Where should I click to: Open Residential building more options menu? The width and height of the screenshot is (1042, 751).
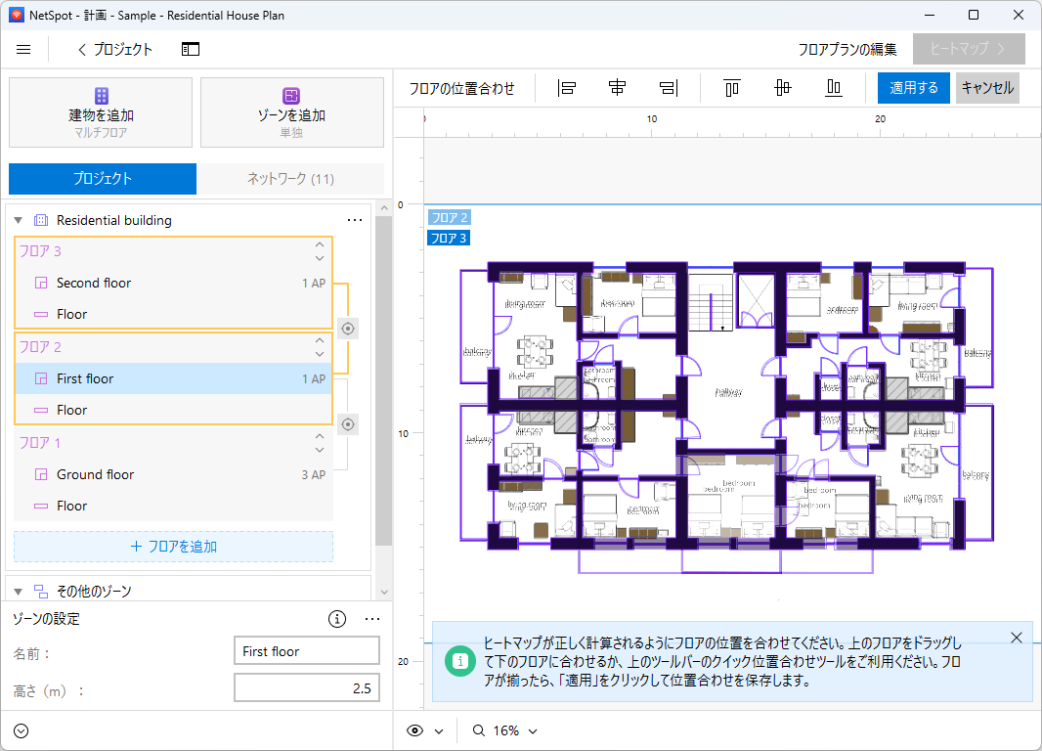[355, 220]
